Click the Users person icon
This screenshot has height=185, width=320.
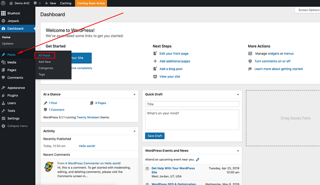(3, 103)
